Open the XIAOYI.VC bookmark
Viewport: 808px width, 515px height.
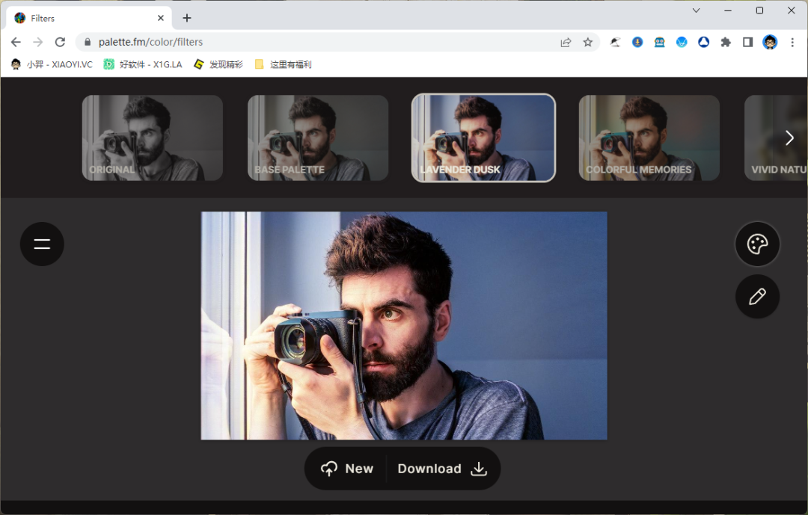(x=52, y=64)
